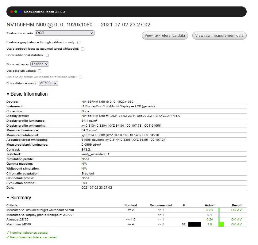Click the Recommended tolerance passed checkmark
This screenshot has width=258, height=245.
[x=8, y=237]
